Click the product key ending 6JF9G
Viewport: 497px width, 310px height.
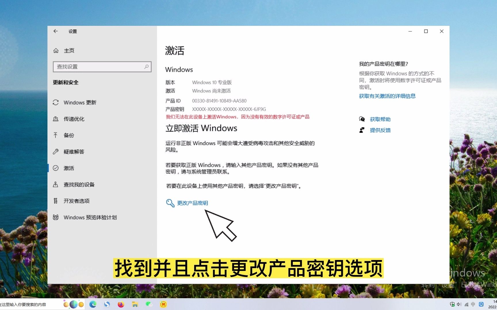point(229,109)
